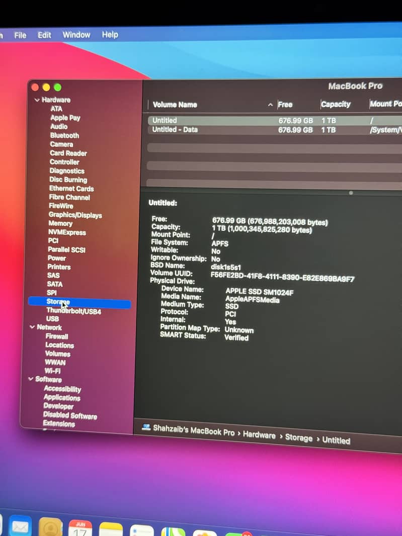Sort by Mount Point column header

pyautogui.click(x=385, y=104)
